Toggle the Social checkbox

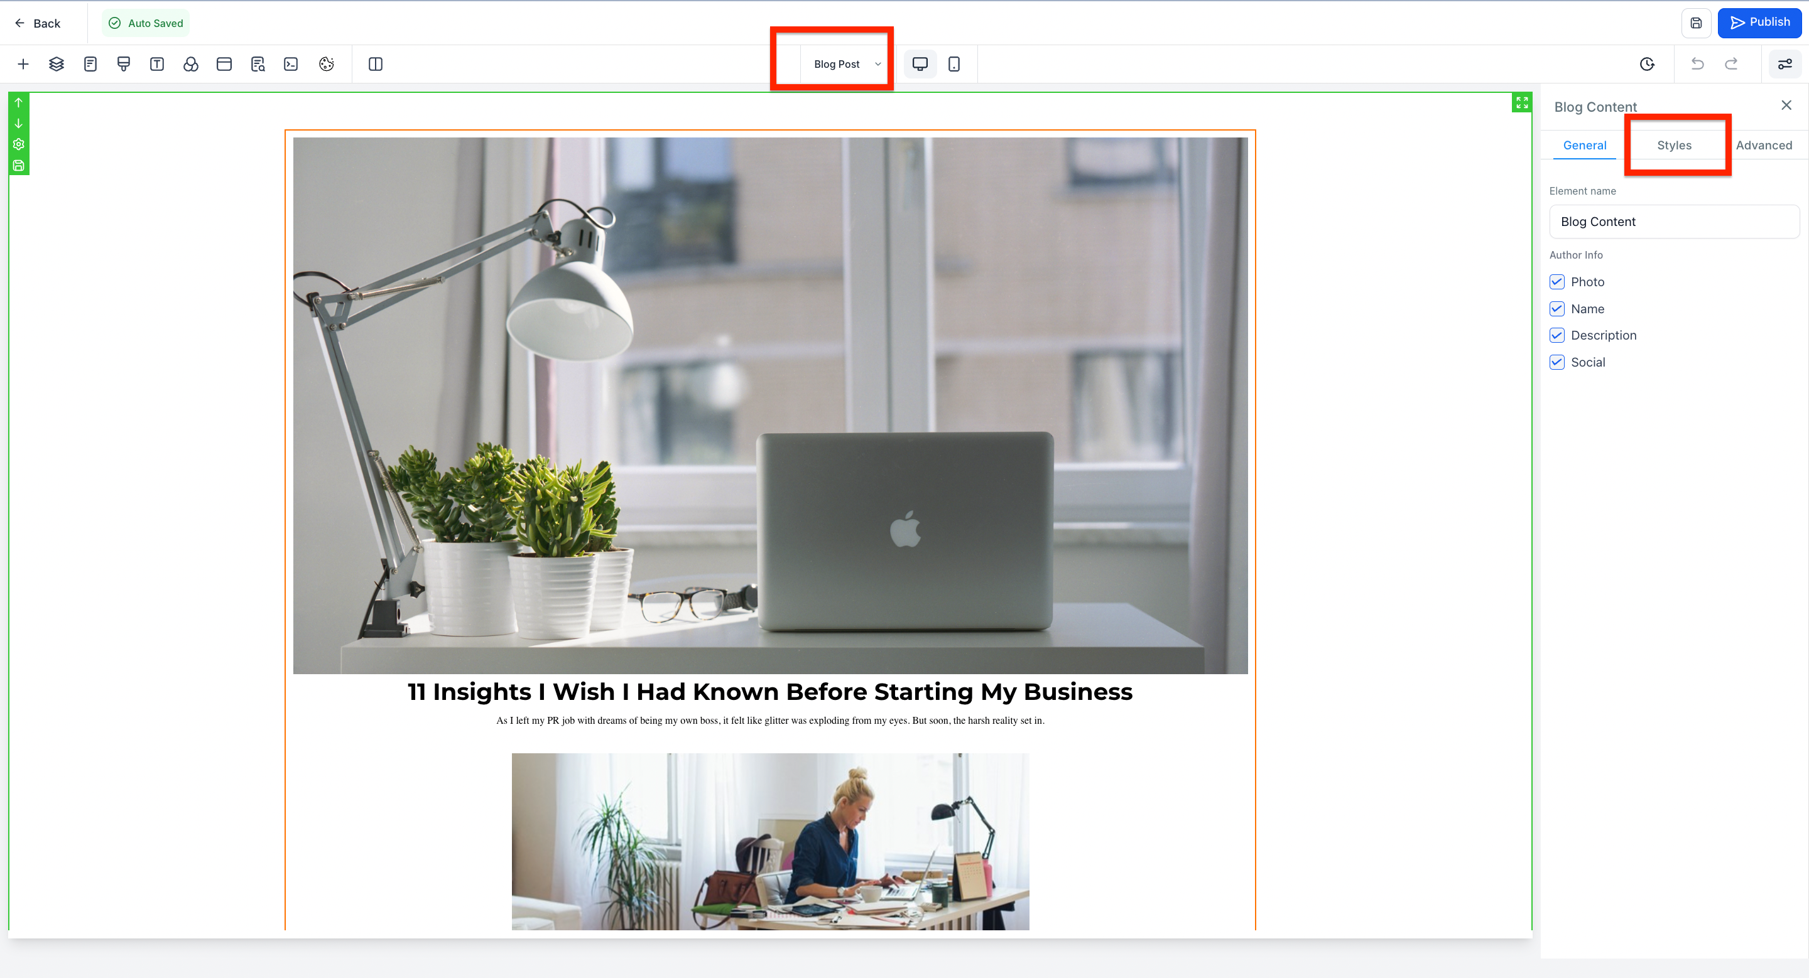pyautogui.click(x=1557, y=362)
